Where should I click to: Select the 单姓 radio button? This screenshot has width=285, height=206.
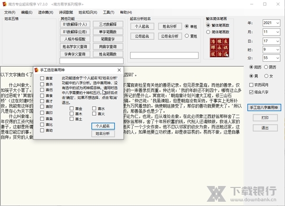[x=187, y=26]
